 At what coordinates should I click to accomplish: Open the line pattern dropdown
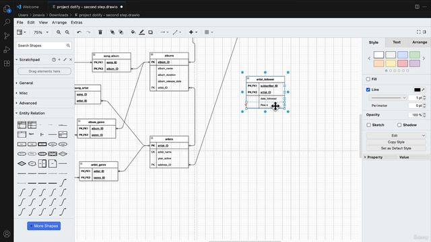point(388,98)
